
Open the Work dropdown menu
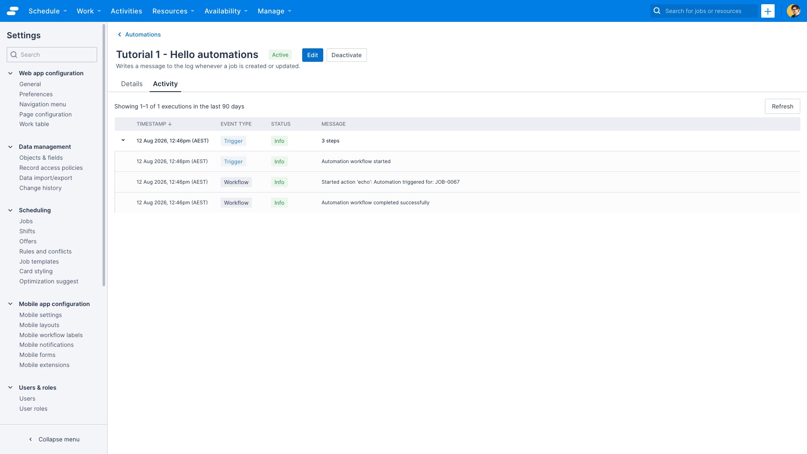pos(89,11)
